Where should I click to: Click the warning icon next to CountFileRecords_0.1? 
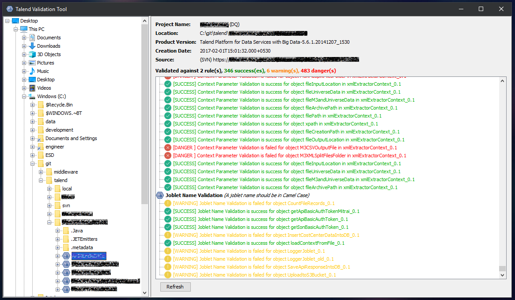pos(167,203)
